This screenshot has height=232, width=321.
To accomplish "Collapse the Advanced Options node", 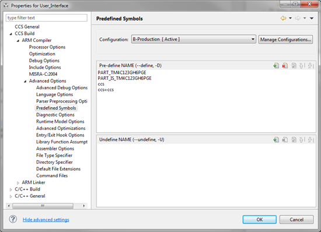I will (x=25, y=82).
